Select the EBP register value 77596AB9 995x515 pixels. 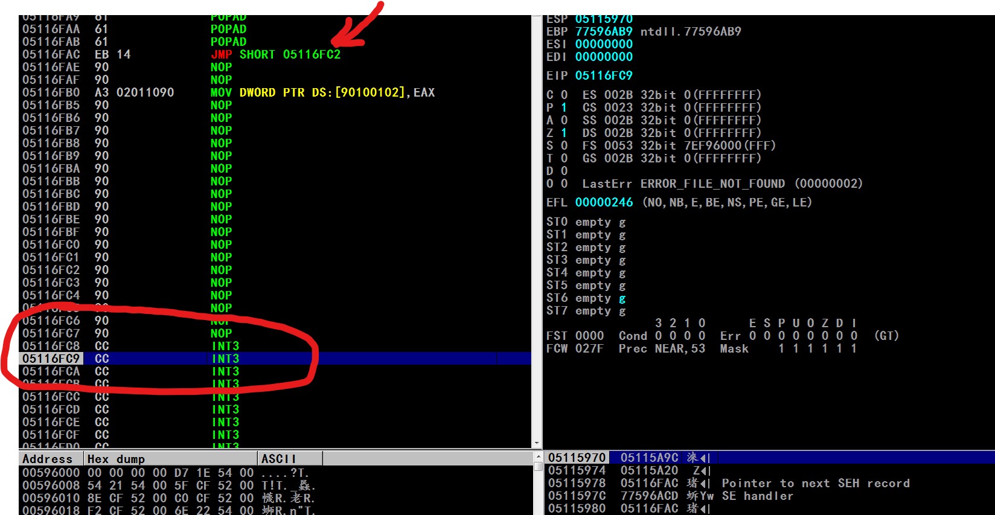pos(604,31)
